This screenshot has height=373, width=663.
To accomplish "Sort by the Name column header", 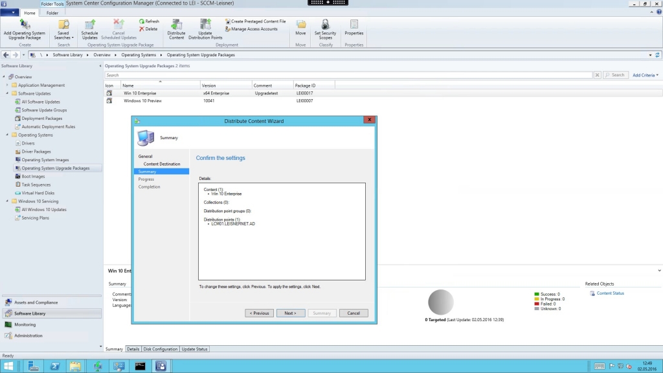I will pyautogui.click(x=161, y=85).
